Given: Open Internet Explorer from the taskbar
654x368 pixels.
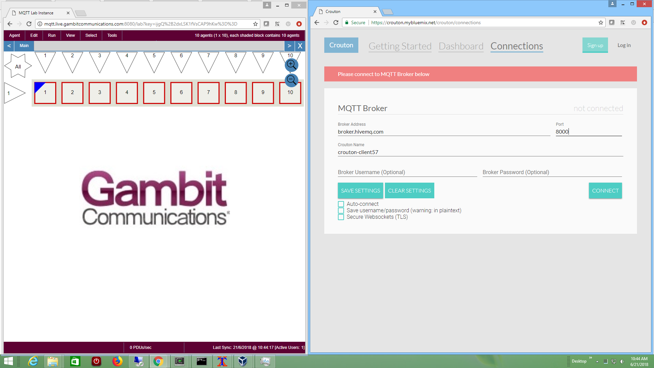Looking at the screenshot, I should click(x=33, y=361).
